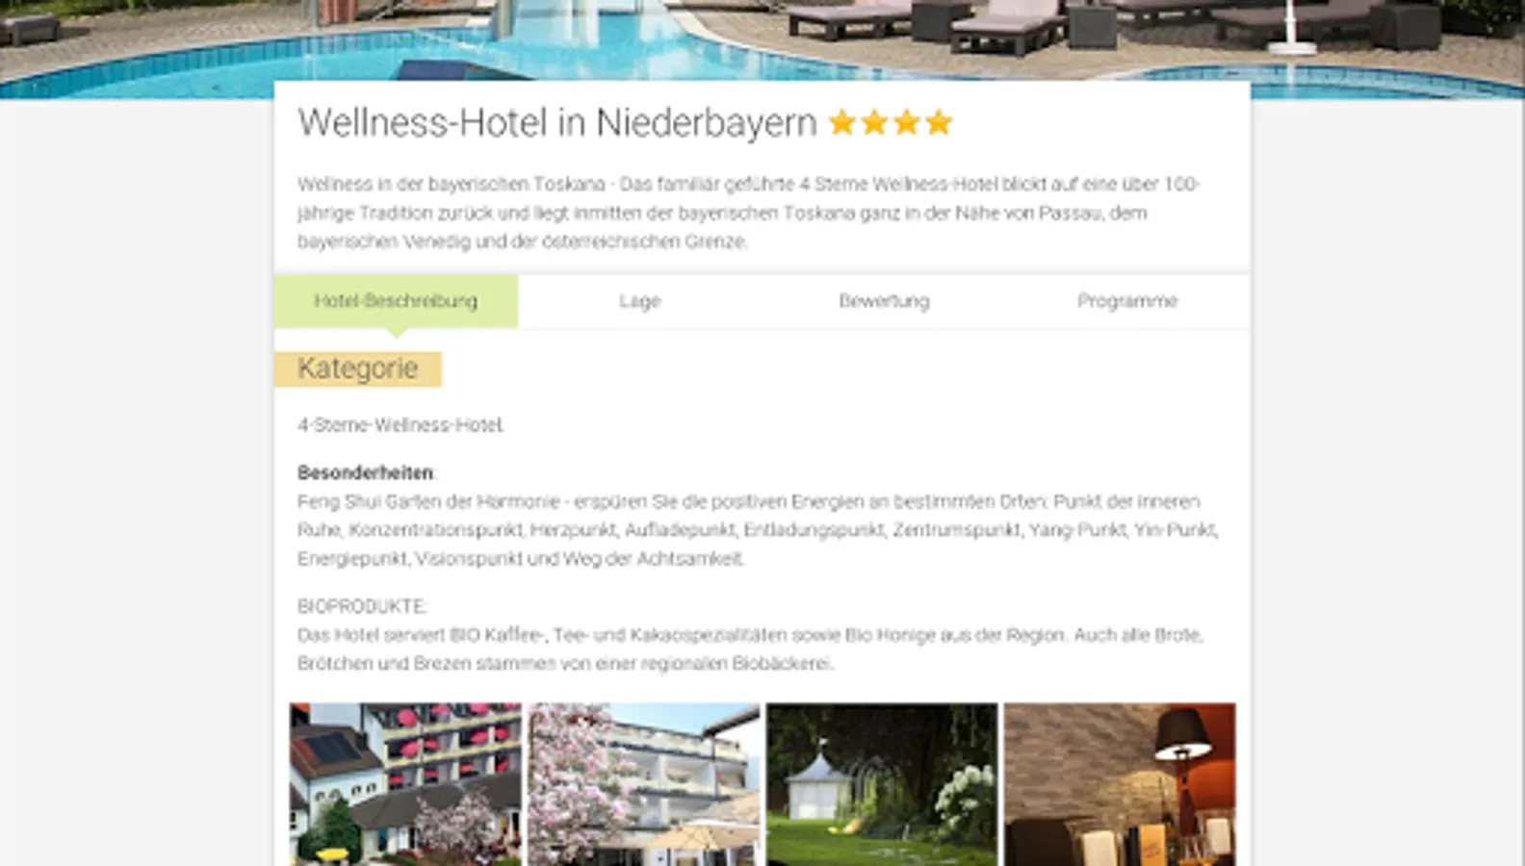Image resolution: width=1525 pixels, height=866 pixels.
Task: Open the hotel building with red awnings photo
Action: click(x=405, y=784)
